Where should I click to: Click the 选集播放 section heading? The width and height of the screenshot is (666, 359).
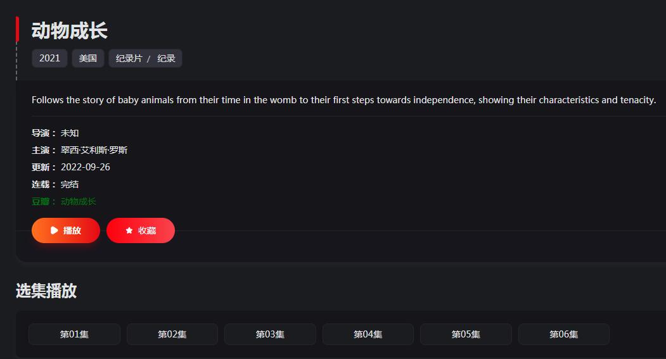click(46, 291)
